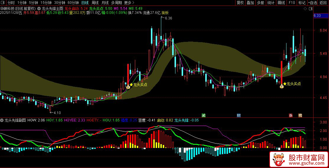
Task: Click the date 2025/11/28/五
Action: tap(11, 13)
